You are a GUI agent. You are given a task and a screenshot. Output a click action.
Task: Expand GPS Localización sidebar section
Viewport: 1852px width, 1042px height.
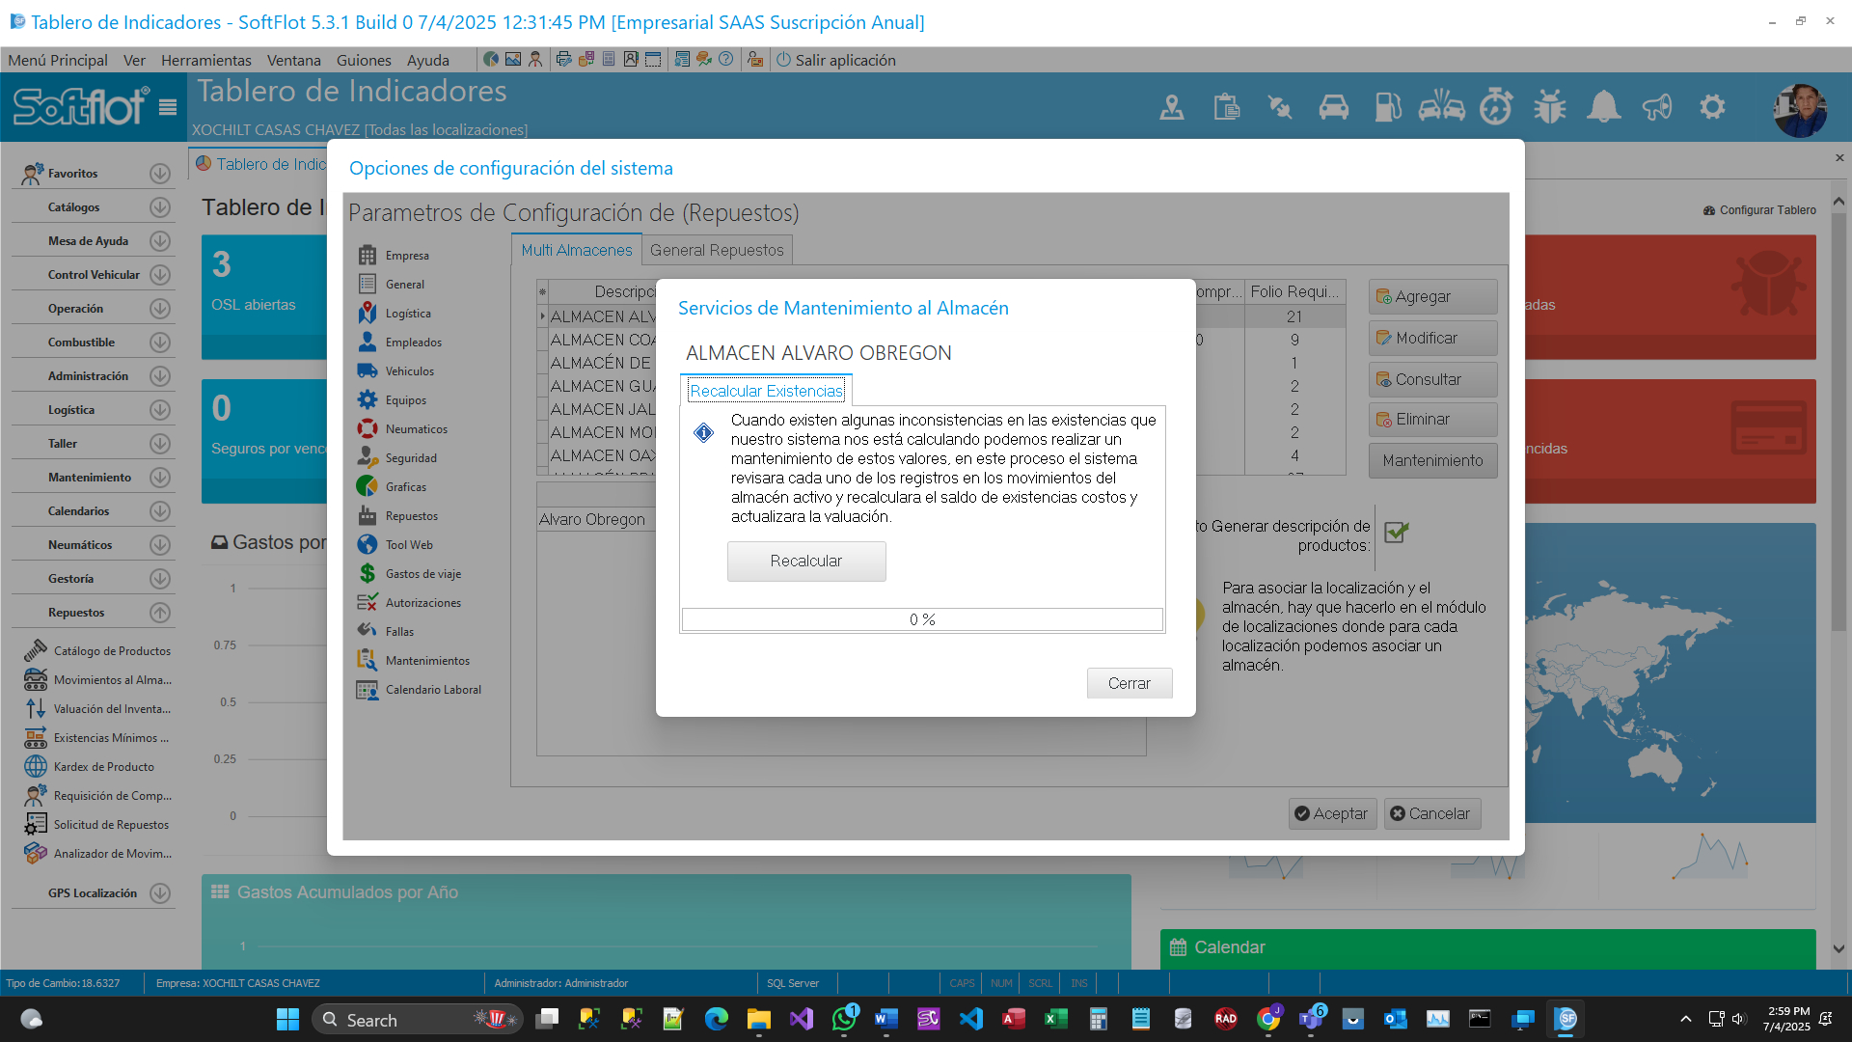click(160, 893)
